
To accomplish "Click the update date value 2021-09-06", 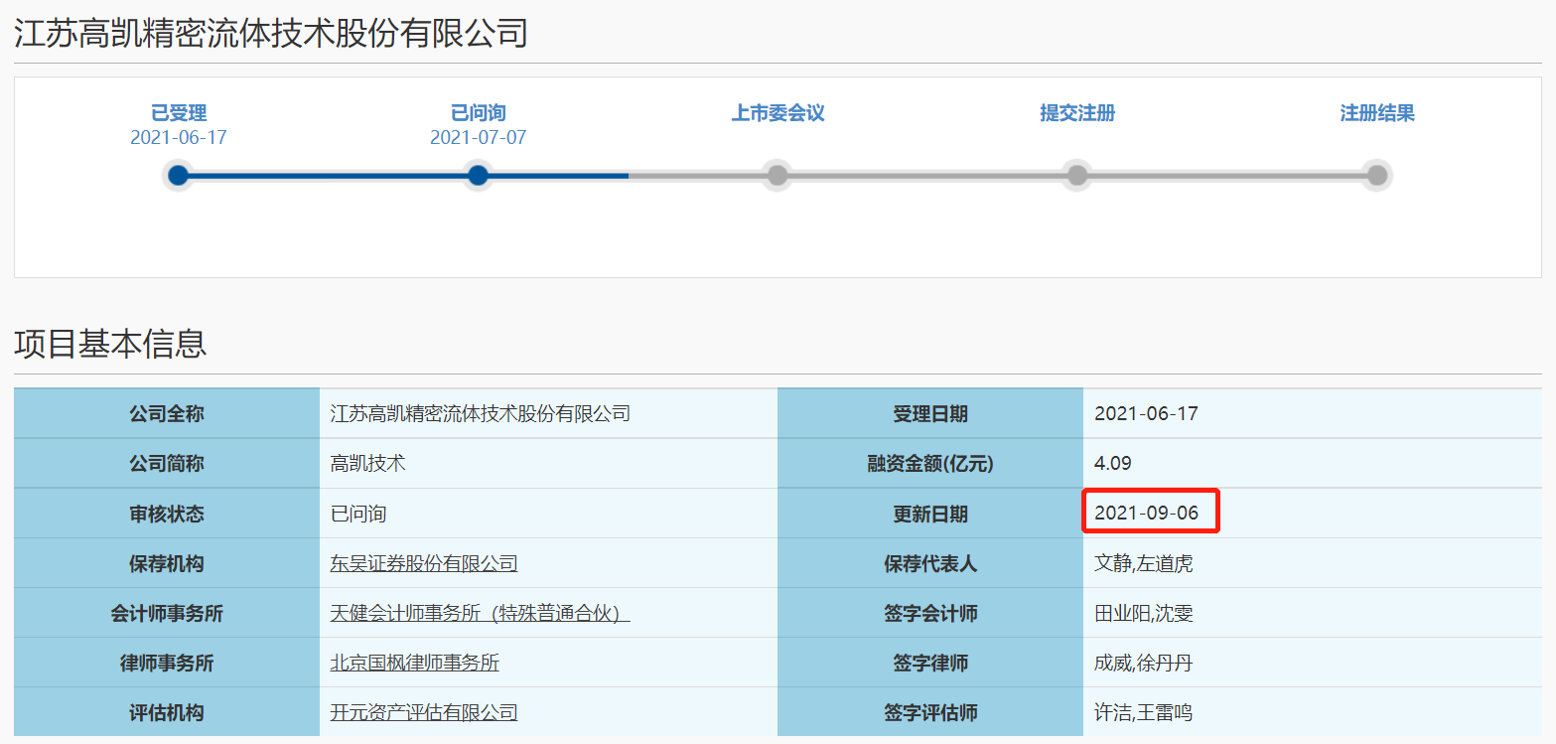I will pos(1146,514).
